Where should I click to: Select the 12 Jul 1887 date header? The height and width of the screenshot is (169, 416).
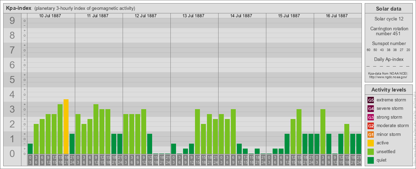[x=146, y=16]
